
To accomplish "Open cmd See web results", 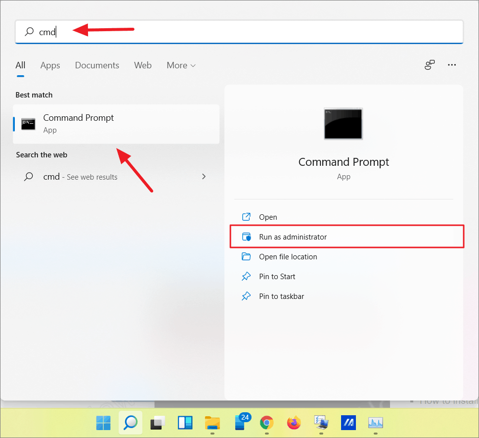I will point(116,177).
